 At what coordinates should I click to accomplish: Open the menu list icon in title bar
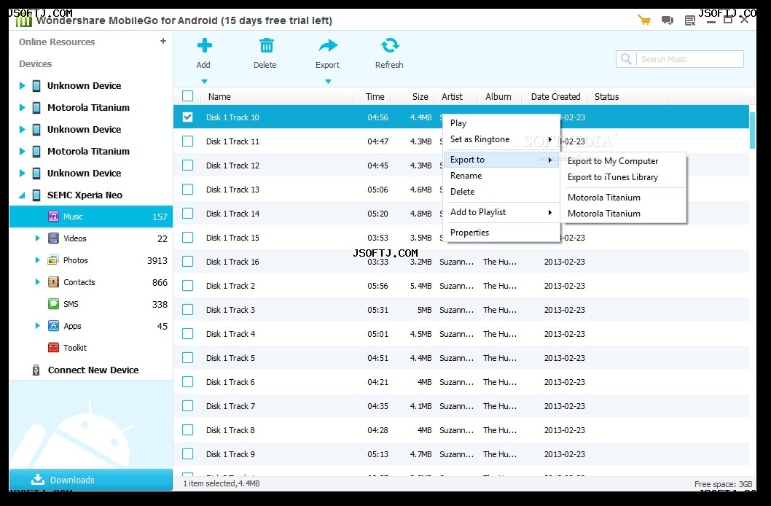(690, 20)
